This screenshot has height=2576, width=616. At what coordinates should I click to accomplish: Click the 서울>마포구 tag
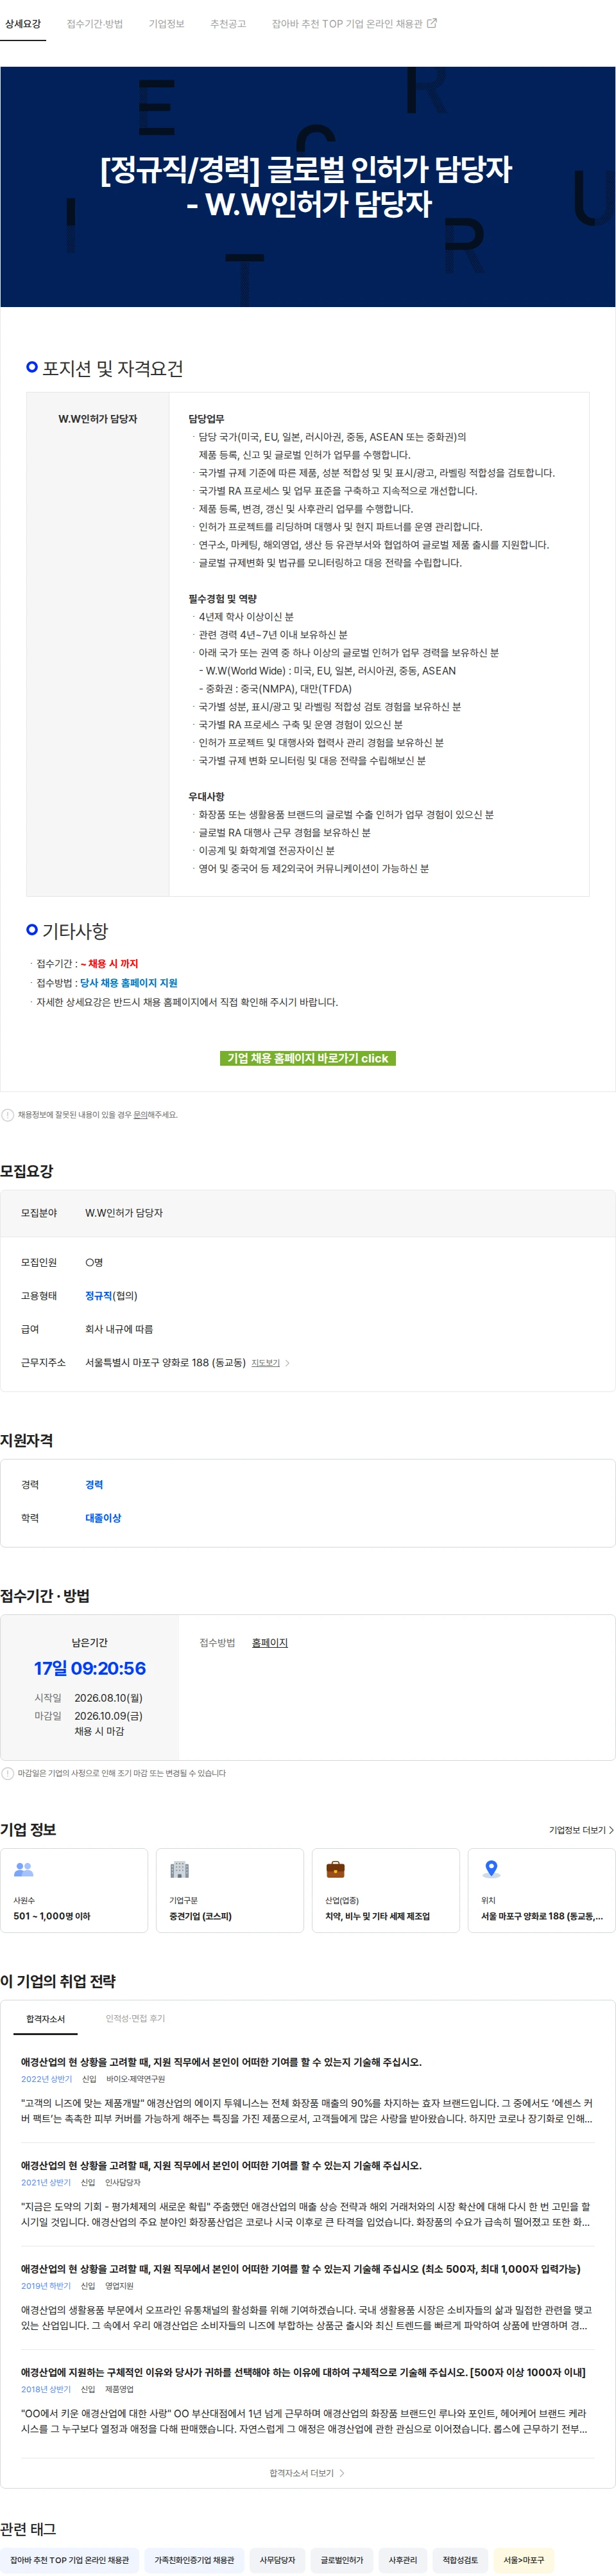(524, 2560)
